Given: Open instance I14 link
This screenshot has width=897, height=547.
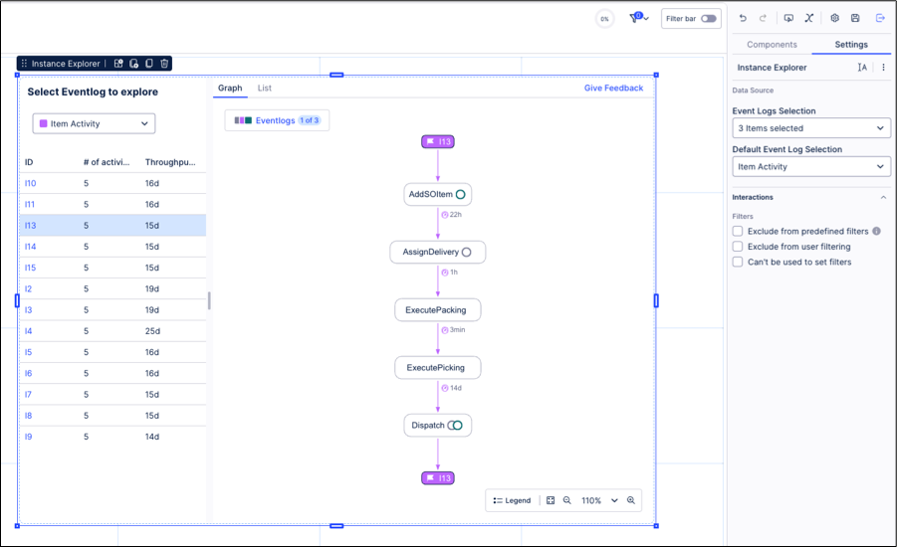Looking at the screenshot, I should 30,247.
